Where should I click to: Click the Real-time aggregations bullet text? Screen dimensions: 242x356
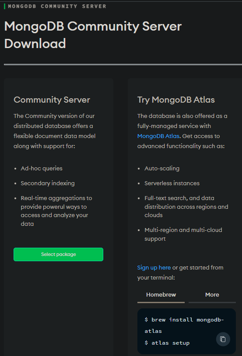(x=56, y=211)
